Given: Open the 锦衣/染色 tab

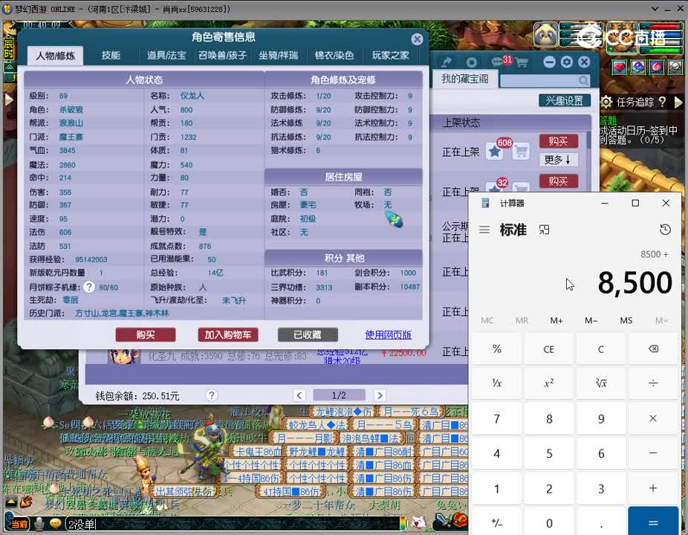Looking at the screenshot, I should point(334,55).
